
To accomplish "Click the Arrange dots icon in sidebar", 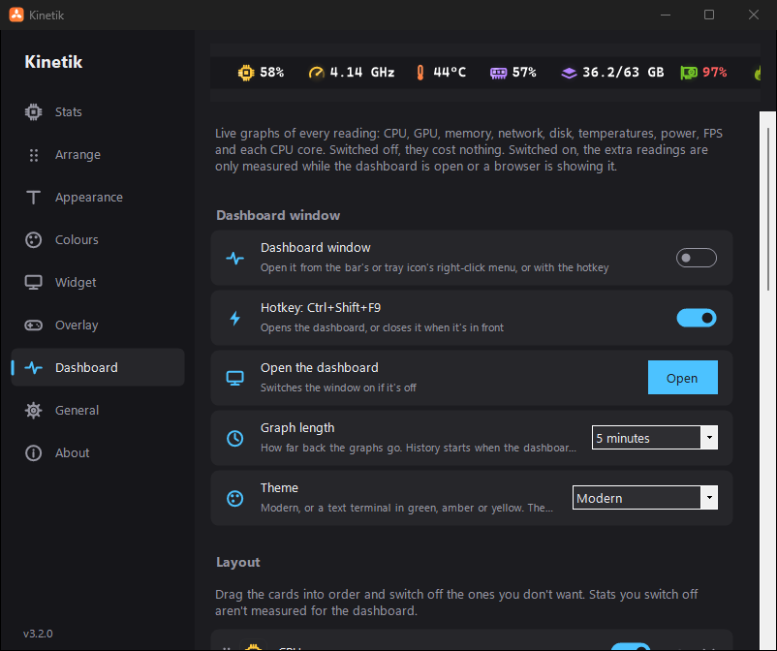I will click(33, 155).
